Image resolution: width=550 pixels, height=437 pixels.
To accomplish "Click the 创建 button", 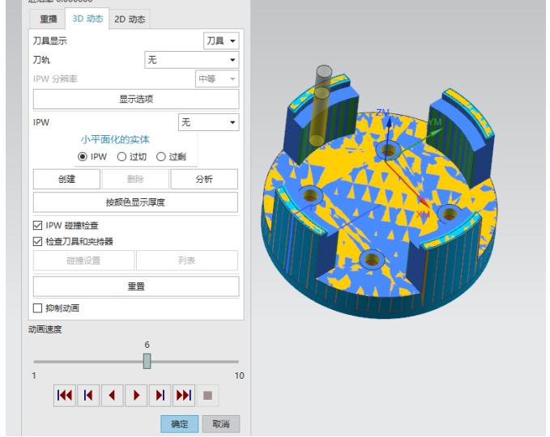I will coord(66,179).
